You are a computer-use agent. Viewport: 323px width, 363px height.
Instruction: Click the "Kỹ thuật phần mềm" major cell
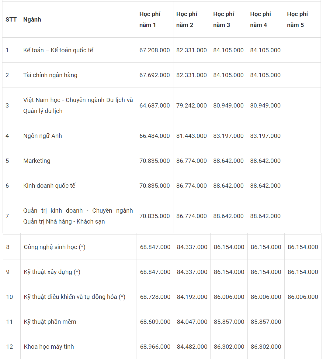point(50,322)
